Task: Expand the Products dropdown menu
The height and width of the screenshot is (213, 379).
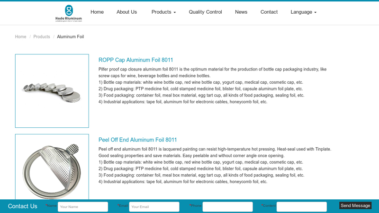Action: [x=163, y=12]
